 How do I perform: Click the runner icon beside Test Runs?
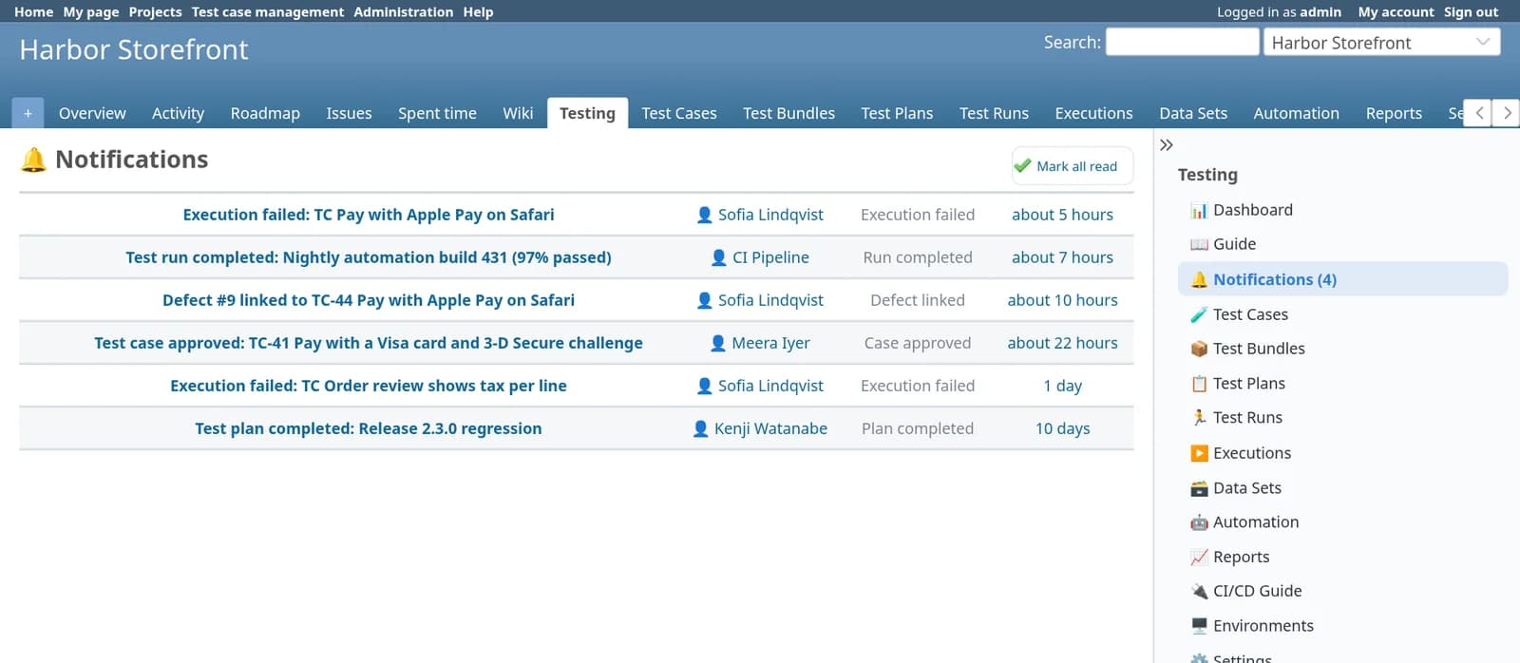point(1199,418)
